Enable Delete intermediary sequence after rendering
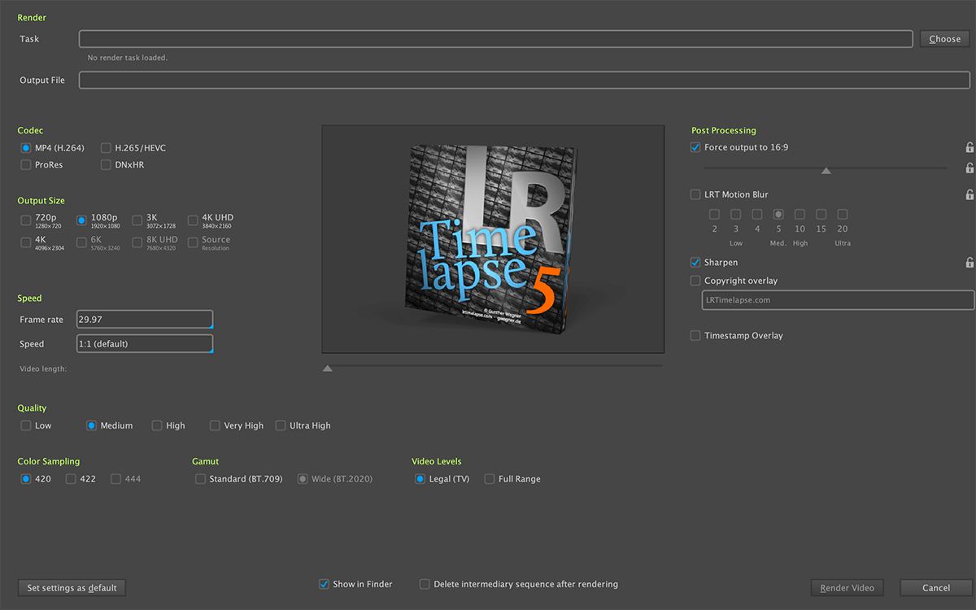The image size is (976, 610). (425, 584)
